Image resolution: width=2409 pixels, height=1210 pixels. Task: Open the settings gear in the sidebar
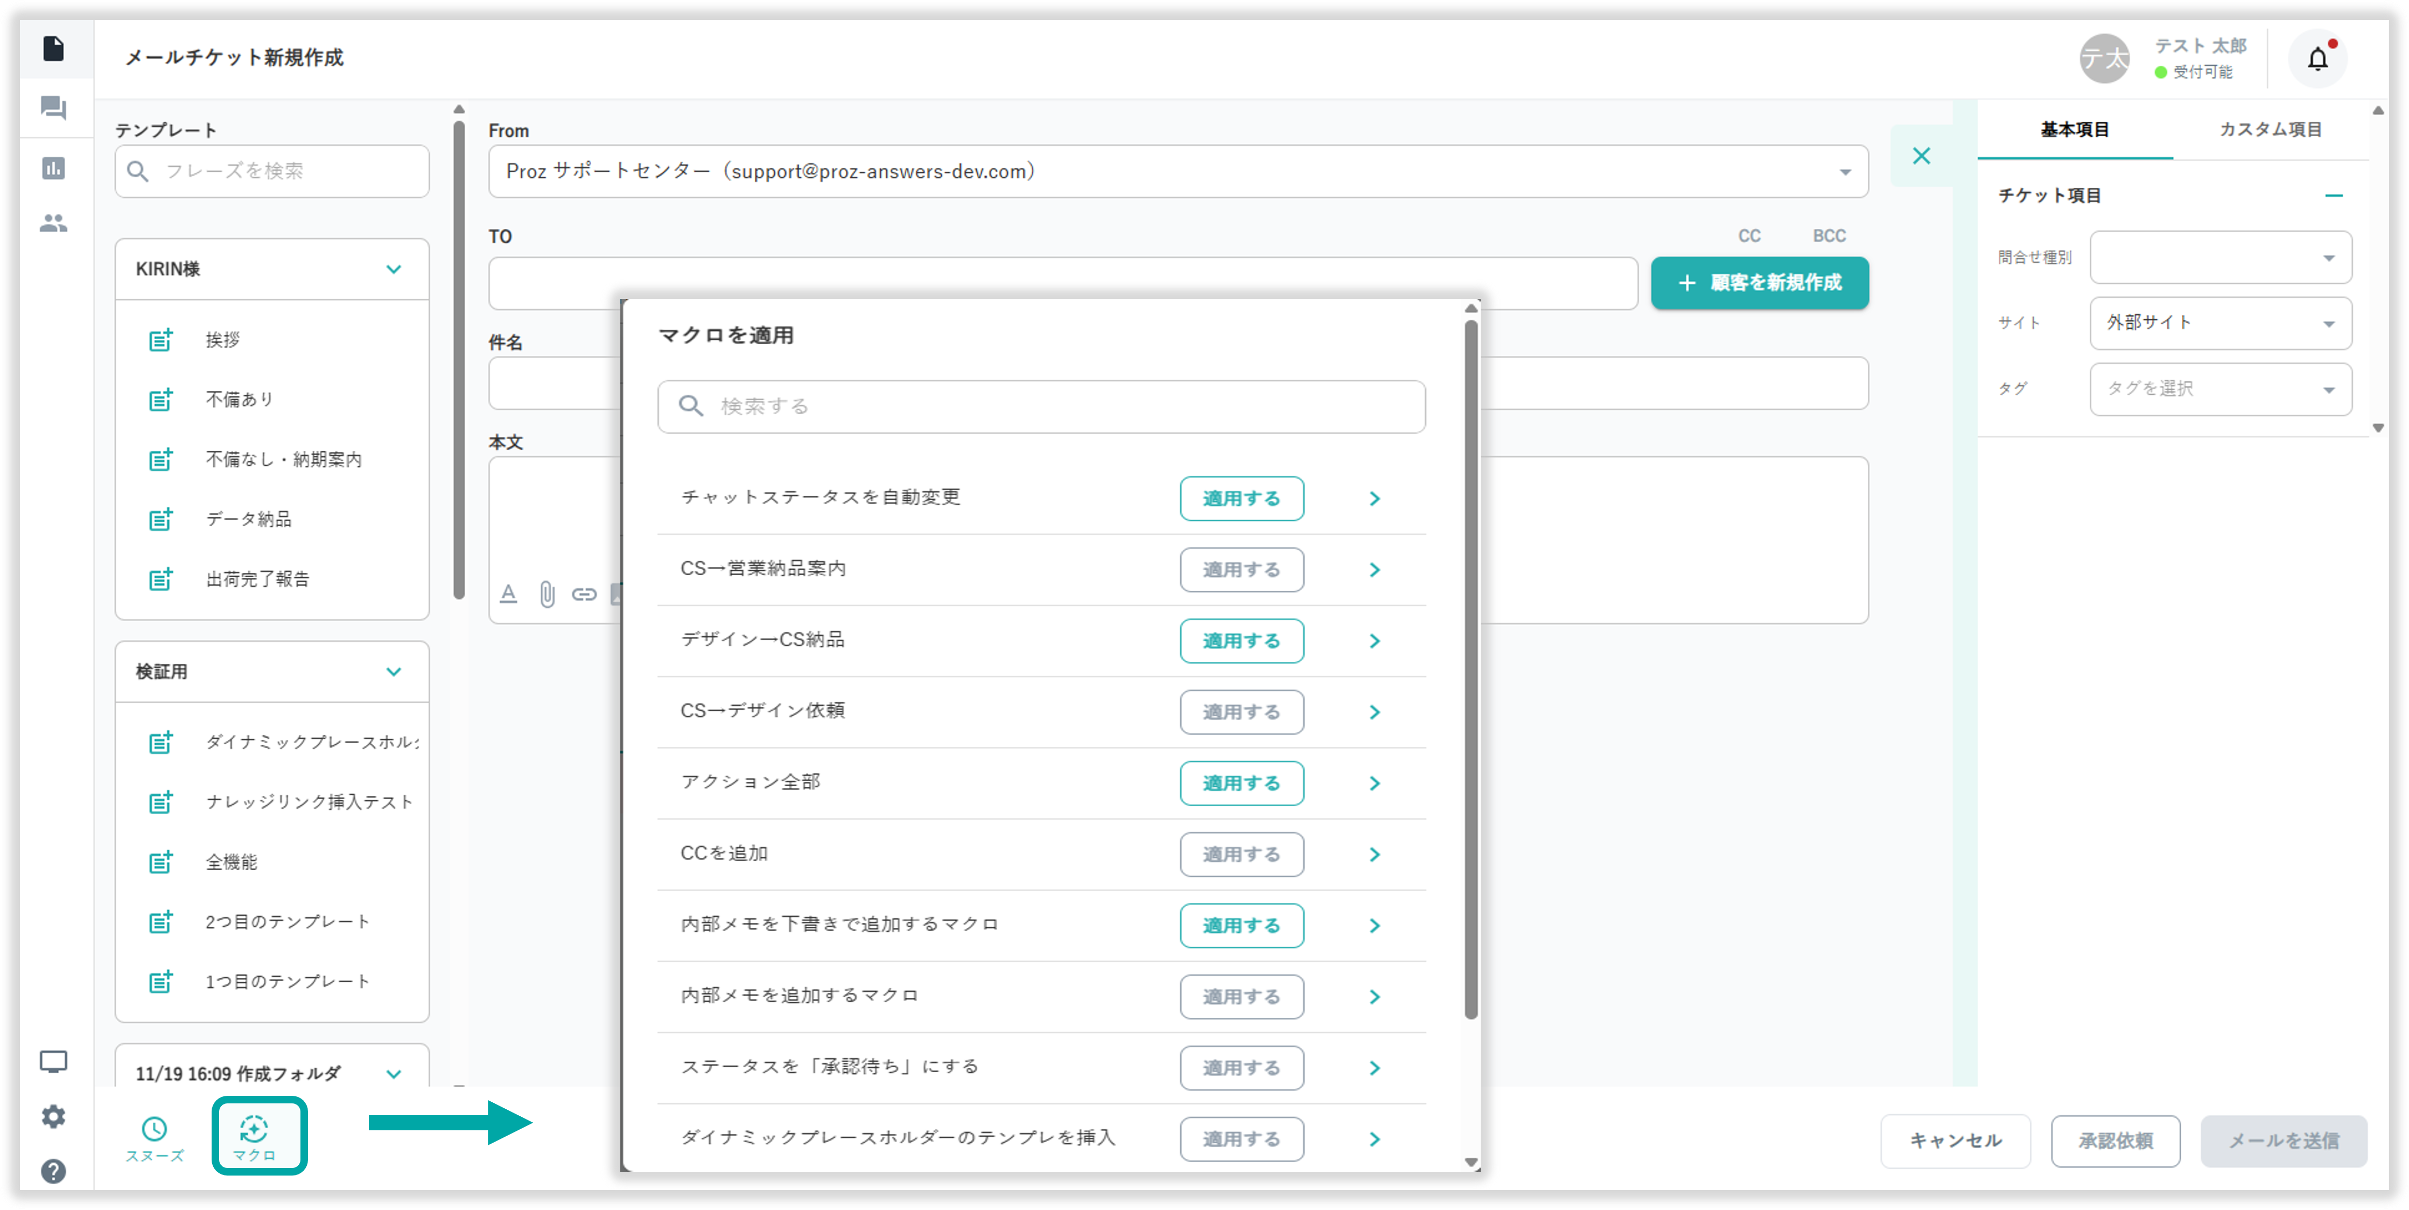pos(54,1116)
